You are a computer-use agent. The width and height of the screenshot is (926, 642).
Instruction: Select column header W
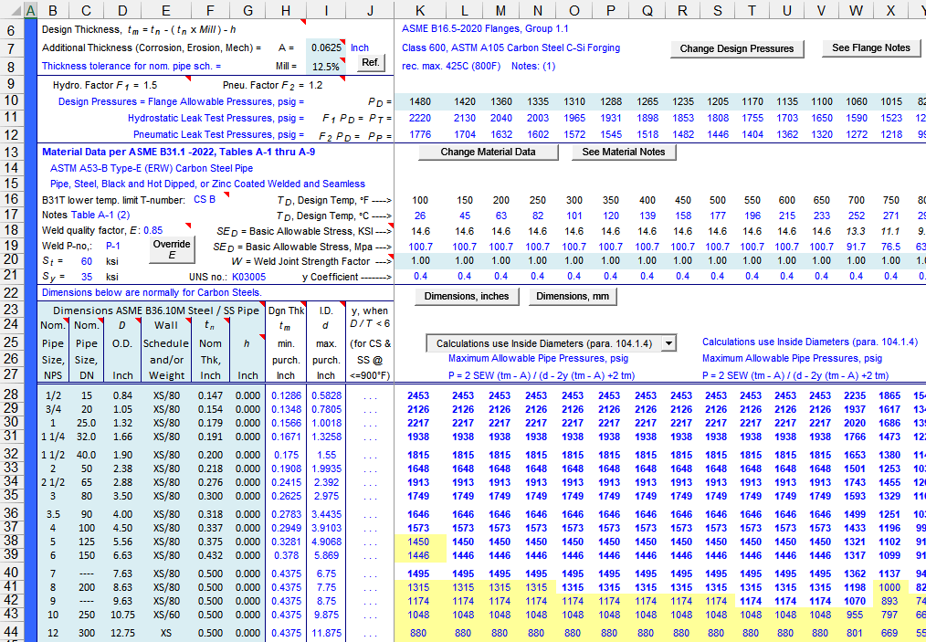tap(855, 10)
